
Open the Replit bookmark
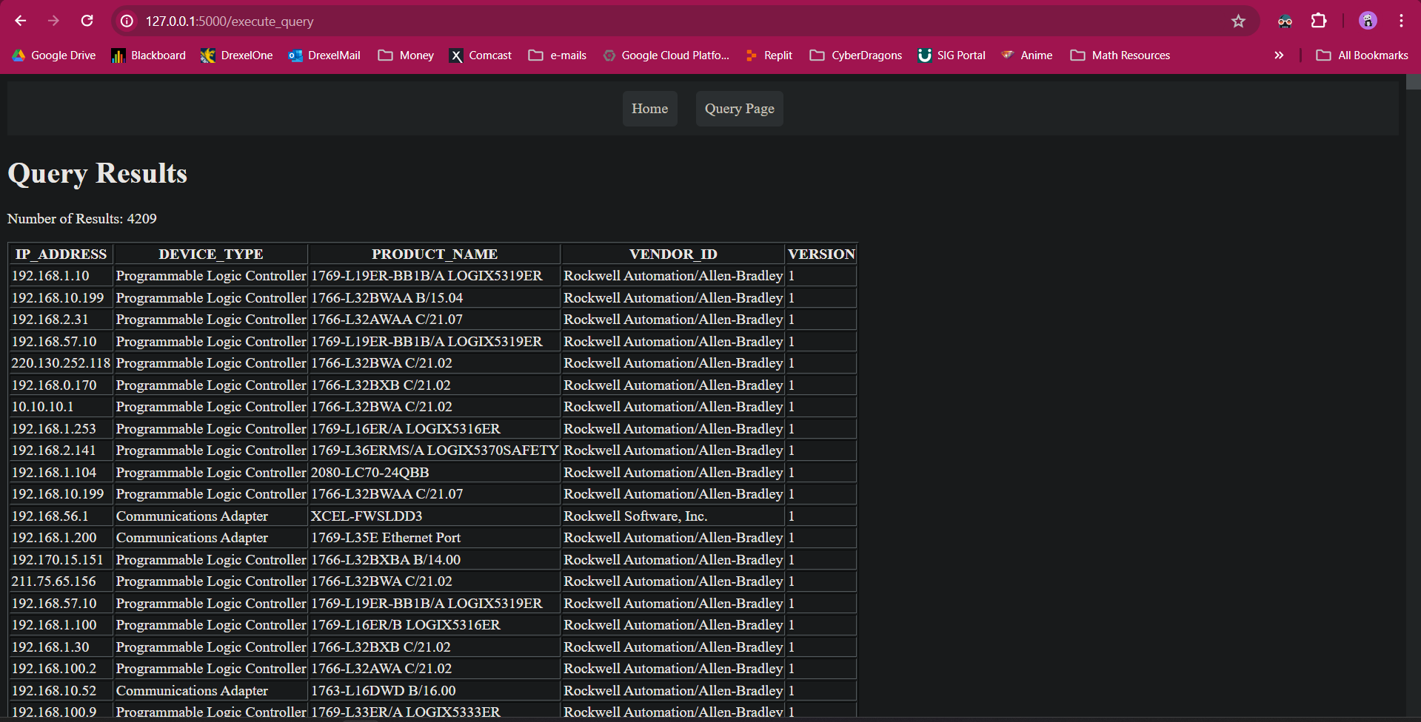pos(769,55)
